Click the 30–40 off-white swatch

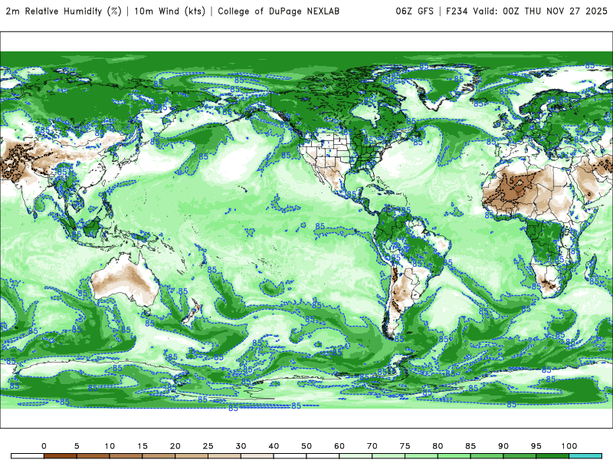point(257,456)
